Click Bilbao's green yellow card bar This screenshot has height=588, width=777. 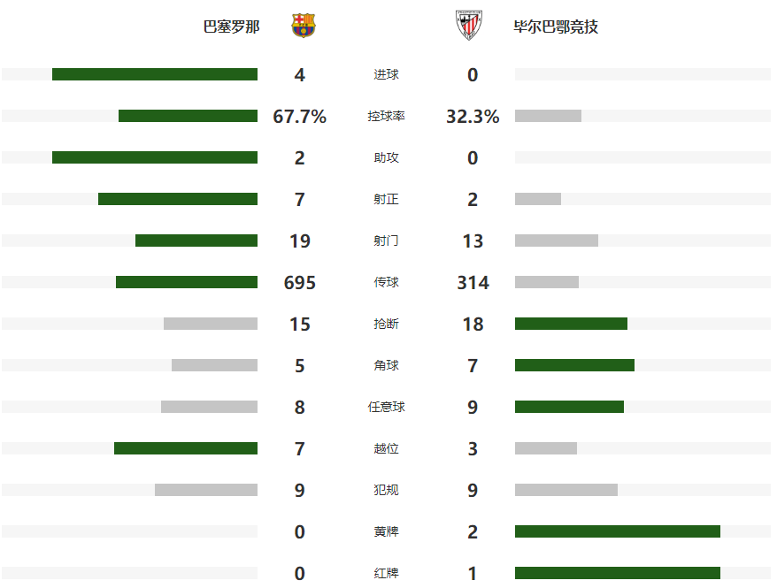tap(617, 531)
